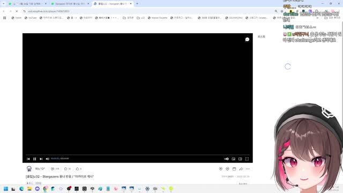Click the browser address bar URL
This screenshot has height=193, width=343.
49,11
